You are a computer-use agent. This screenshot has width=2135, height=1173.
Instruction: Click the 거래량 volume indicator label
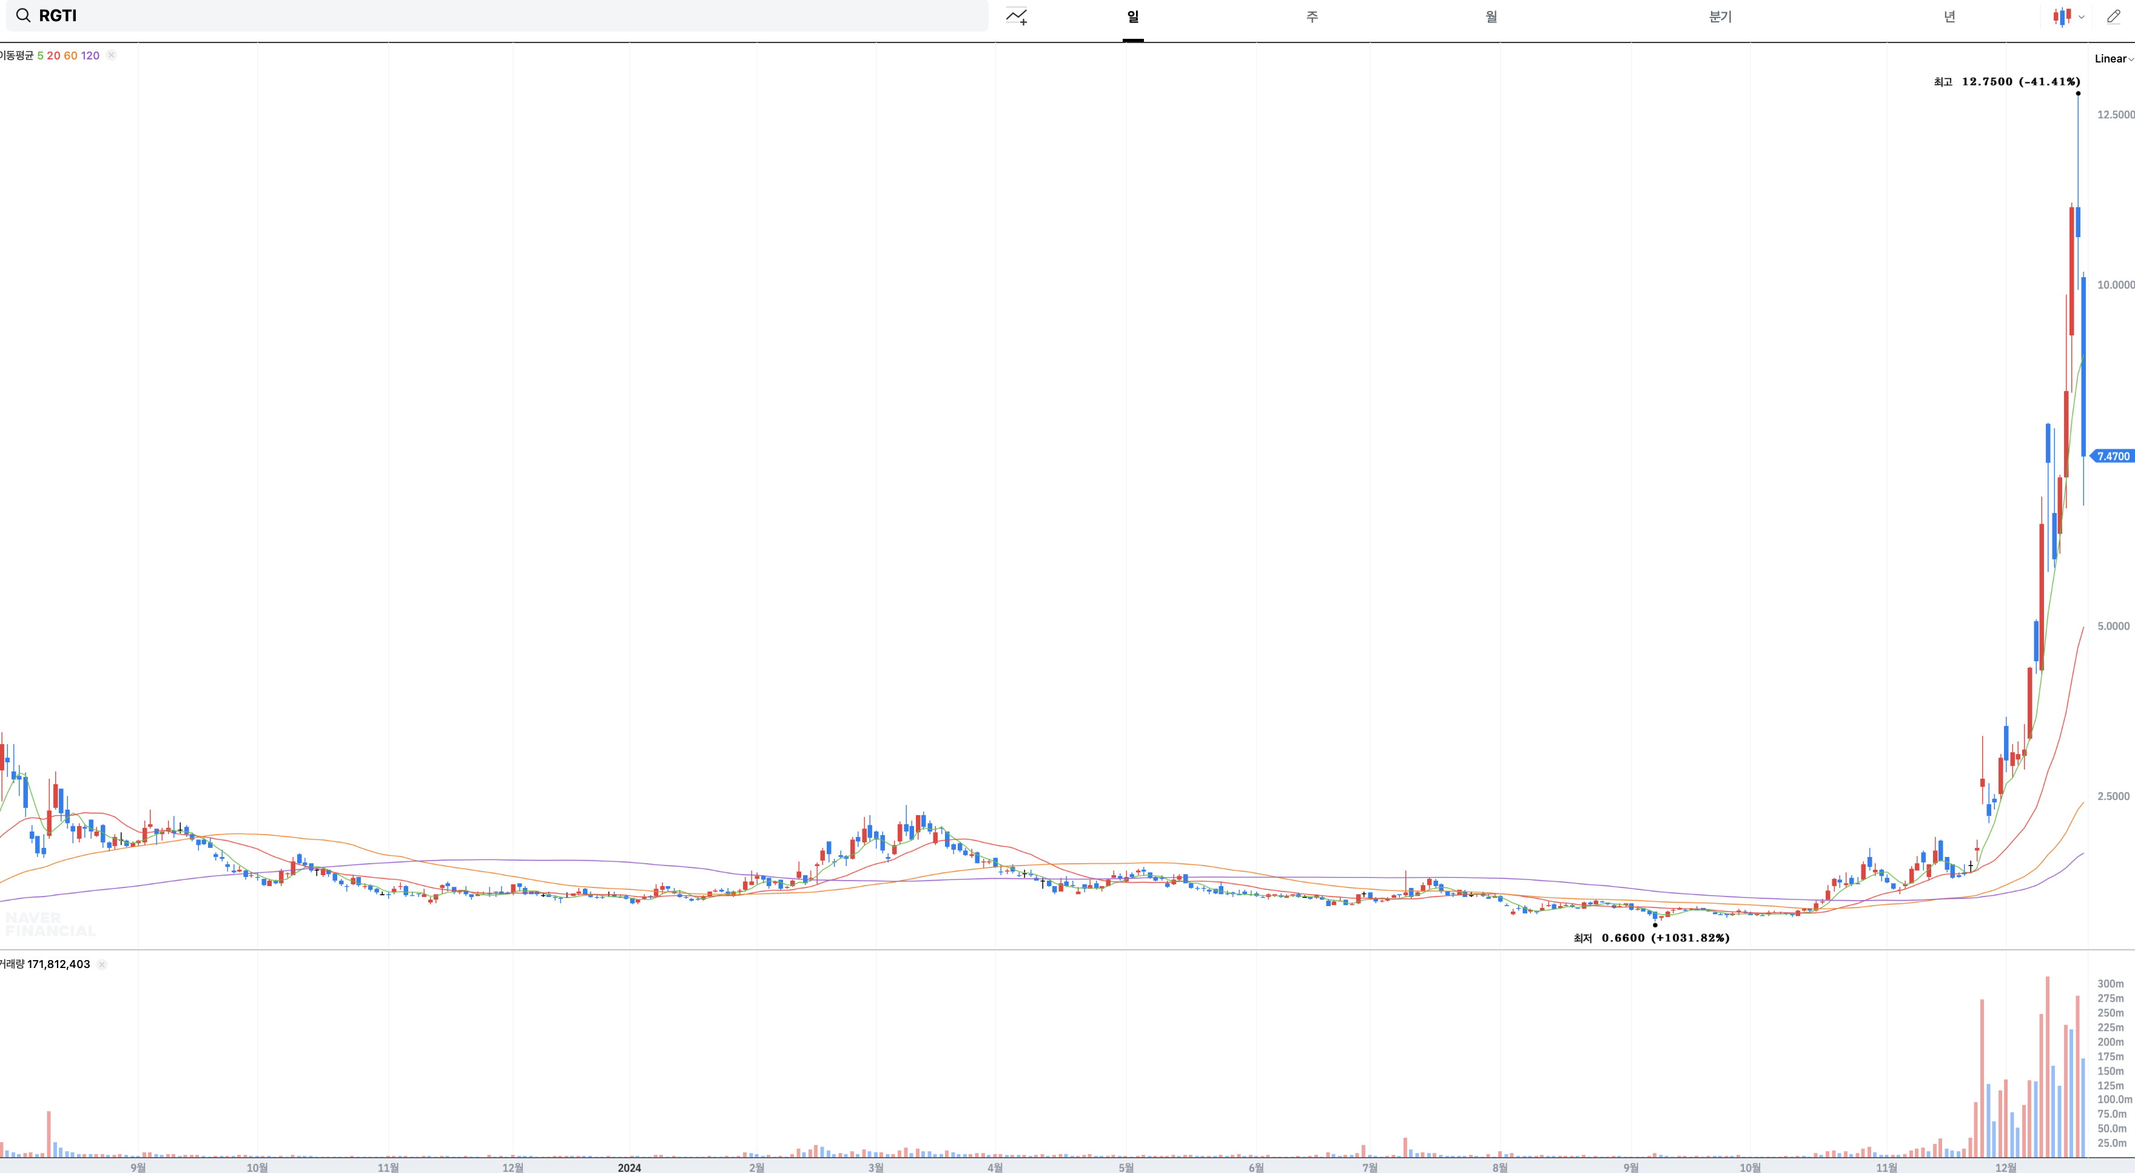pyautogui.click(x=12, y=964)
